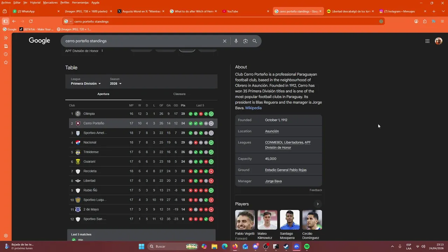Open the extensions puzzle icon
The width and height of the screenshot is (448, 252).
(425, 21)
